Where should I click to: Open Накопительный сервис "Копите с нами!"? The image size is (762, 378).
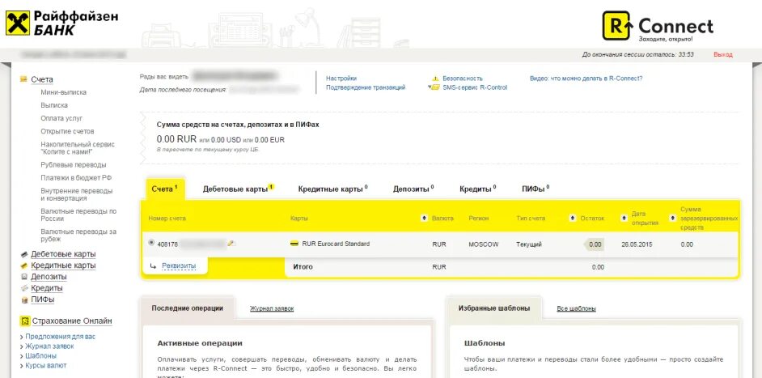click(78, 148)
